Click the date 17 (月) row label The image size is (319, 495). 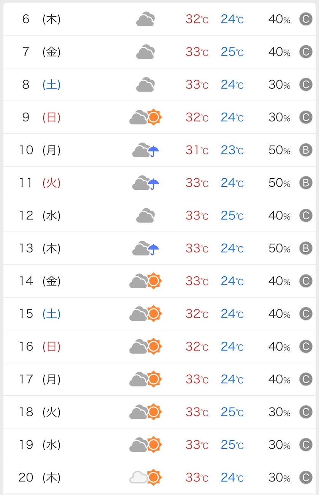point(40,379)
